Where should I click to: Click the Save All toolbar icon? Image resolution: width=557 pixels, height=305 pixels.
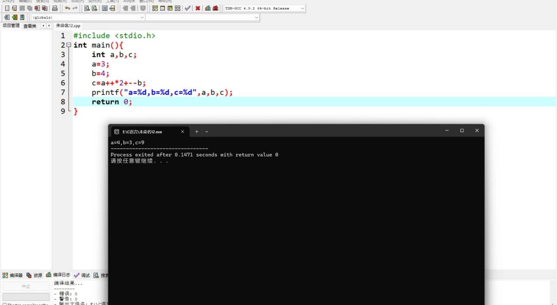pyautogui.click(x=29, y=8)
